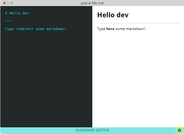Open settings with the gear icon
Viewport: 184px width, 134px height.
click(x=179, y=130)
